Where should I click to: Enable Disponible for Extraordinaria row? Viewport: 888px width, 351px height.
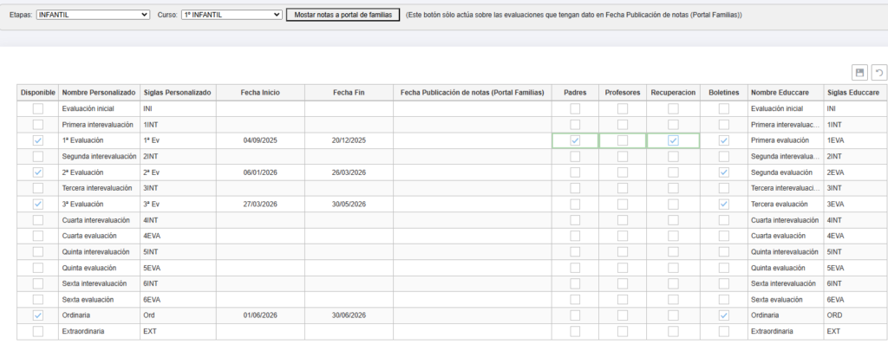37,331
